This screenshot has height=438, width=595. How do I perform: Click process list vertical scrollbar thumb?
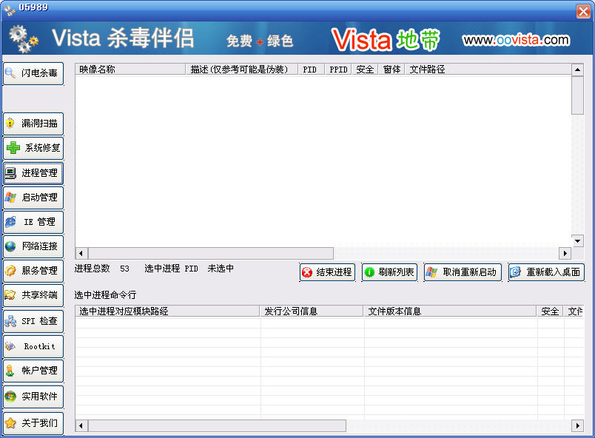(577, 95)
